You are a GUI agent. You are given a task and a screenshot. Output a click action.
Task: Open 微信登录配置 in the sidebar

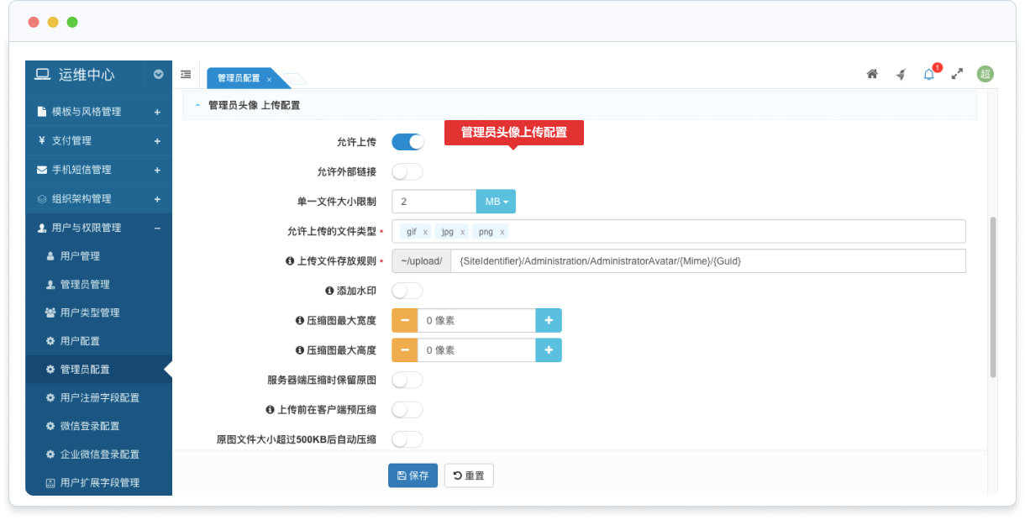[x=90, y=426]
